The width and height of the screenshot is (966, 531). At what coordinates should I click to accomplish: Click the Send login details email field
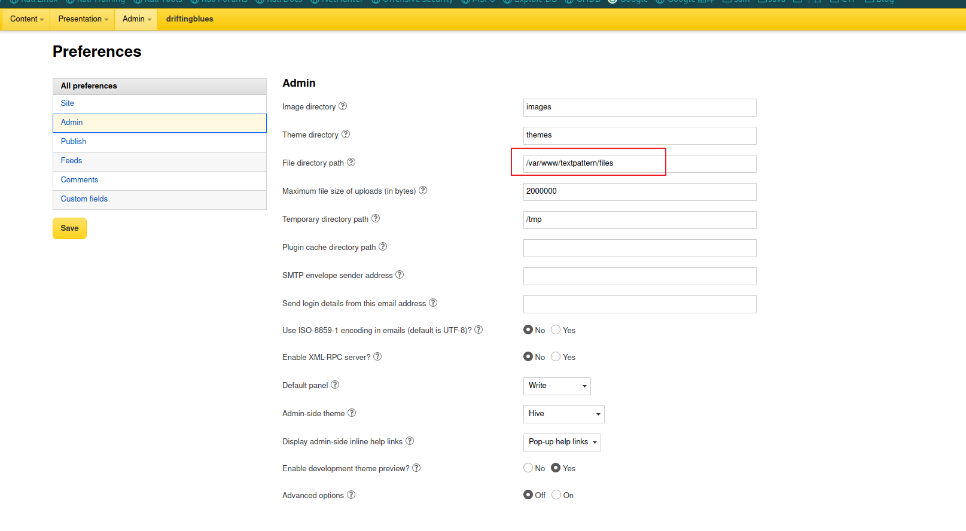639,304
